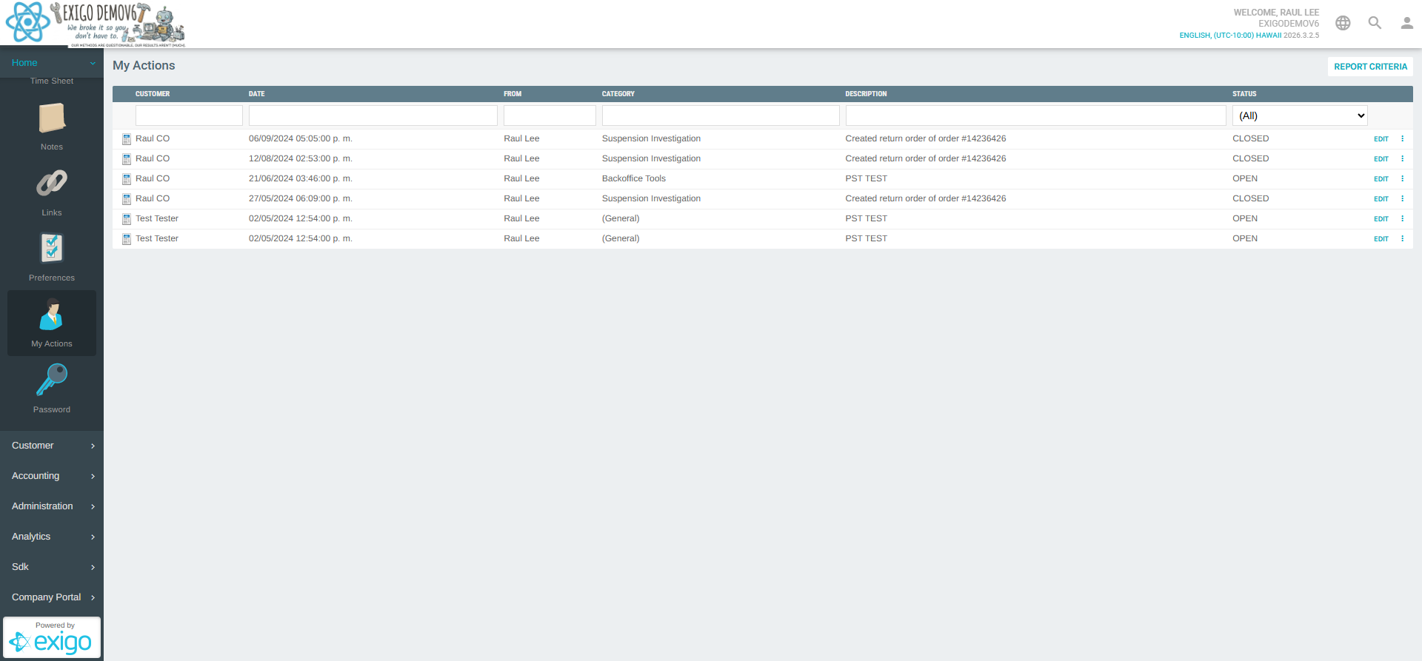Sort by the Description column header
1422x661 pixels.
[866, 94]
